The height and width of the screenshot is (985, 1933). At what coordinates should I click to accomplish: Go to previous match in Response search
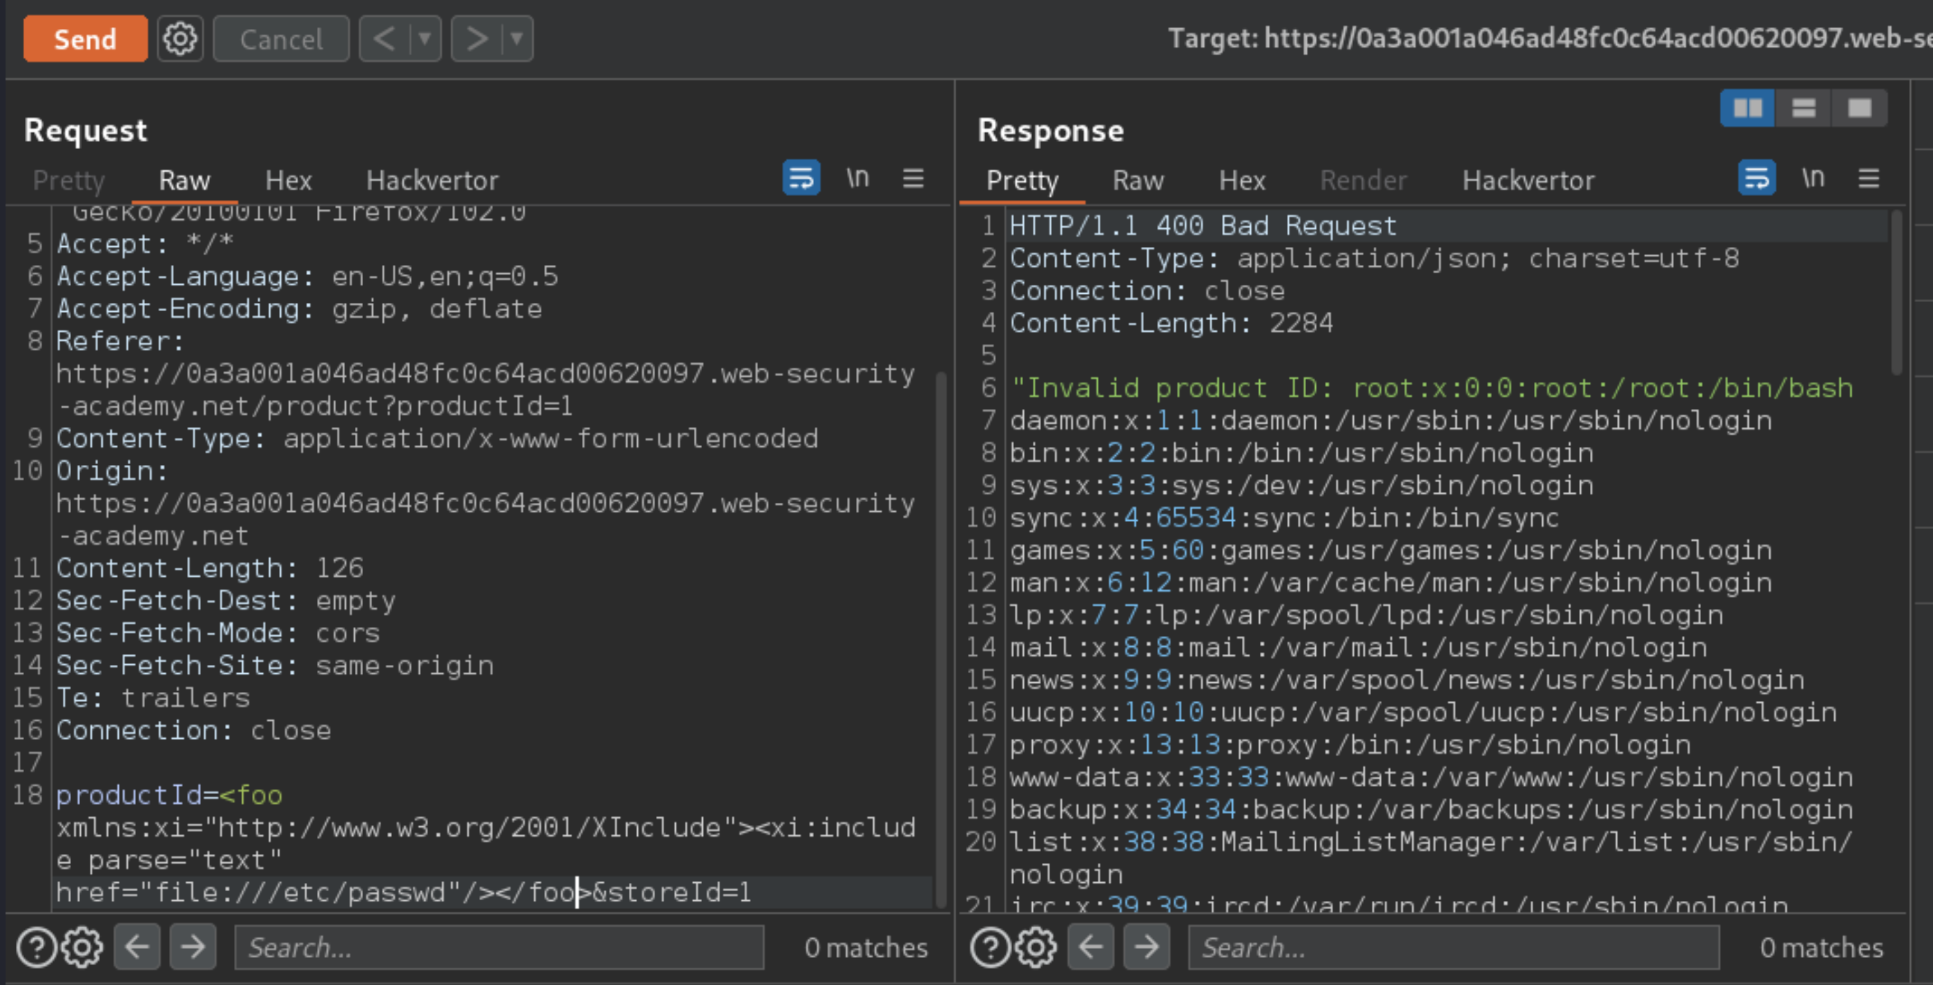pos(1090,948)
